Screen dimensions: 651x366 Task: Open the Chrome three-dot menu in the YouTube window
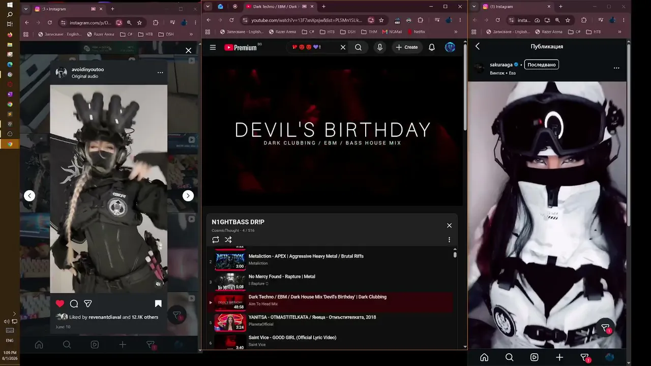tap(461, 20)
